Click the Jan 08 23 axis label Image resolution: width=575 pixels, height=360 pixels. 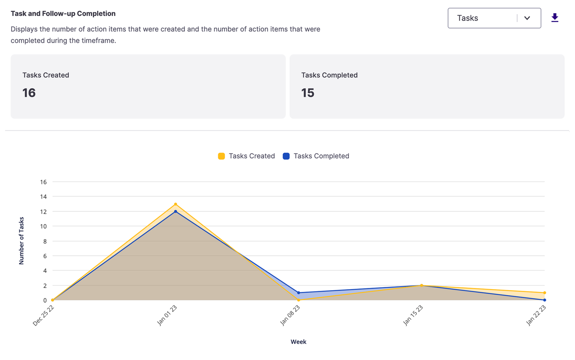290,315
